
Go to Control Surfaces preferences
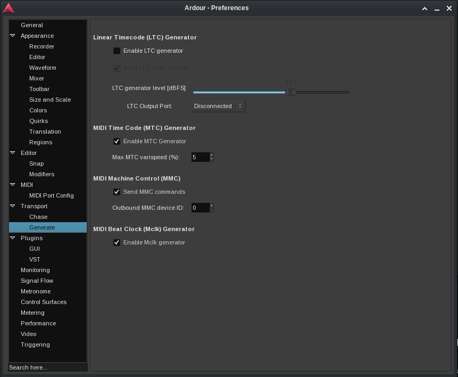44,302
